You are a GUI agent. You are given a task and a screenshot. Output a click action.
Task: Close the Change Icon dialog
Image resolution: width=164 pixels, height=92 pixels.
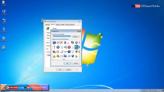click(79, 31)
